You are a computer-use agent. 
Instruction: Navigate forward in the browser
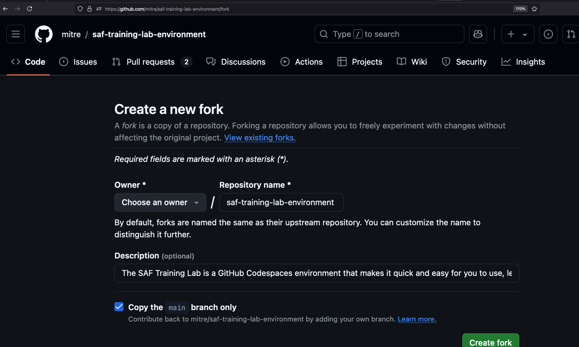click(17, 9)
